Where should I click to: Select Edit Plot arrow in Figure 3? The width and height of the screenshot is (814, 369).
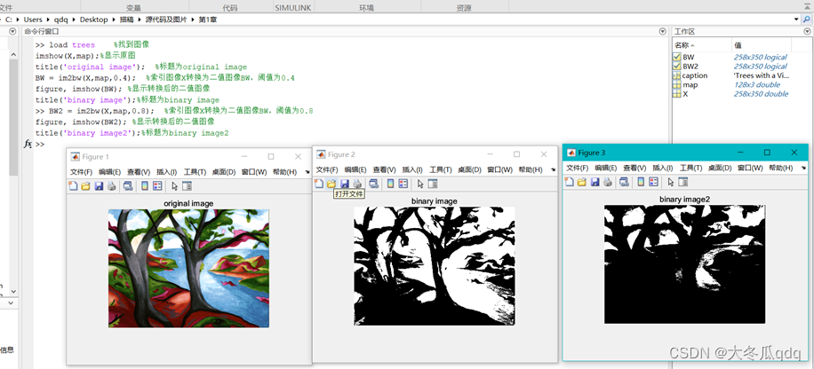[671, 182]
